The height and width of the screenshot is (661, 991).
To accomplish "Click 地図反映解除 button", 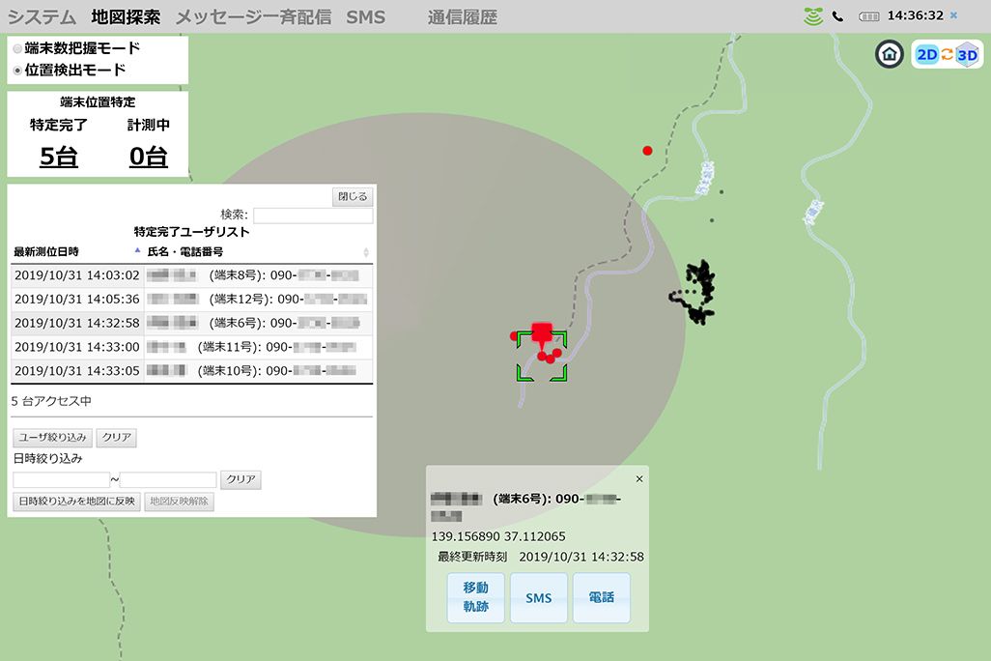I will (x=179, y=502).
